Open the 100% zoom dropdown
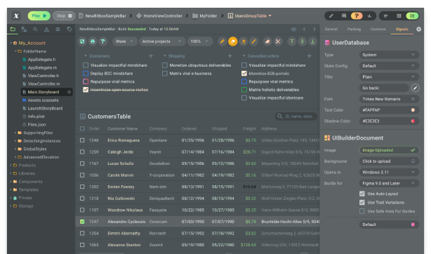Screen dimensions: 431x254 (200, 41)
